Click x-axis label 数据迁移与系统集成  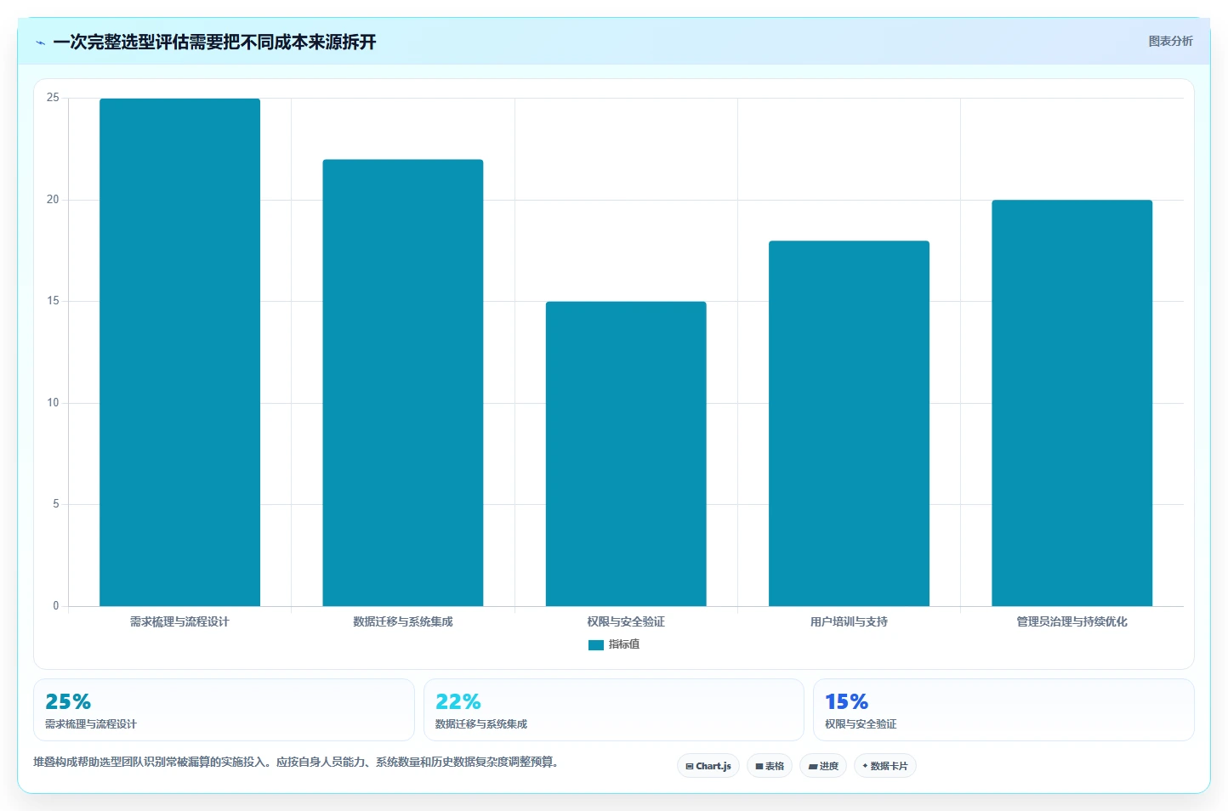pyautogui.click(x=403, y=622)
